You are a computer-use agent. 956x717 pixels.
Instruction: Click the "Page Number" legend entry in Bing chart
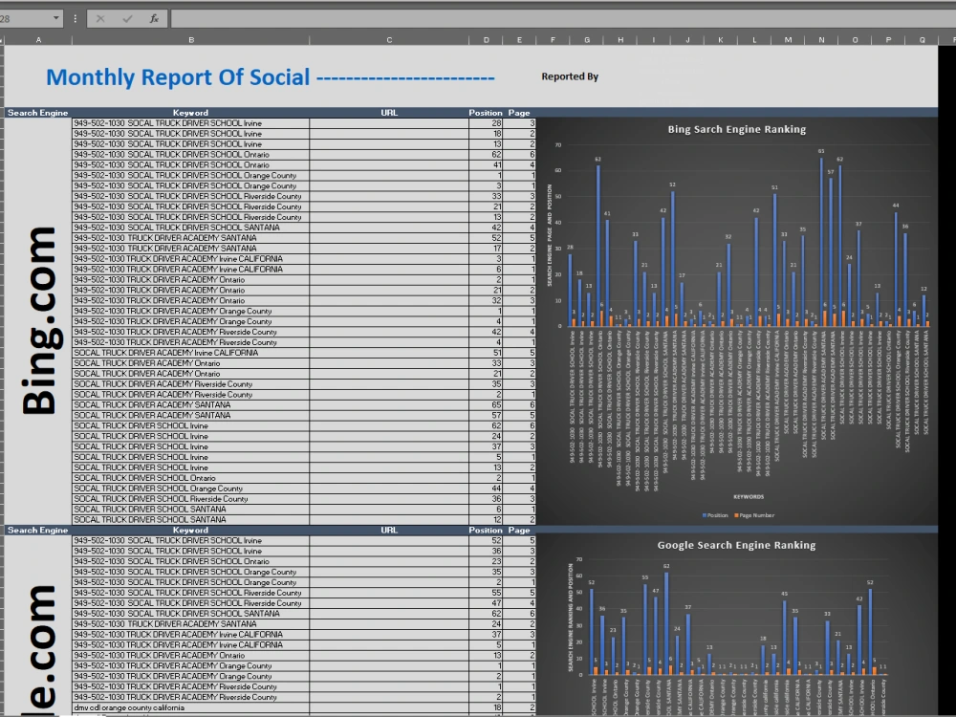[x=754, y=515]
